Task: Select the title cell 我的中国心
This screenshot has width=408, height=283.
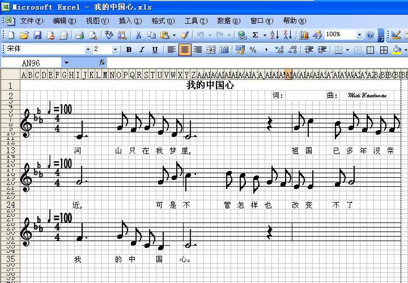Action: [x=210, y=85]
